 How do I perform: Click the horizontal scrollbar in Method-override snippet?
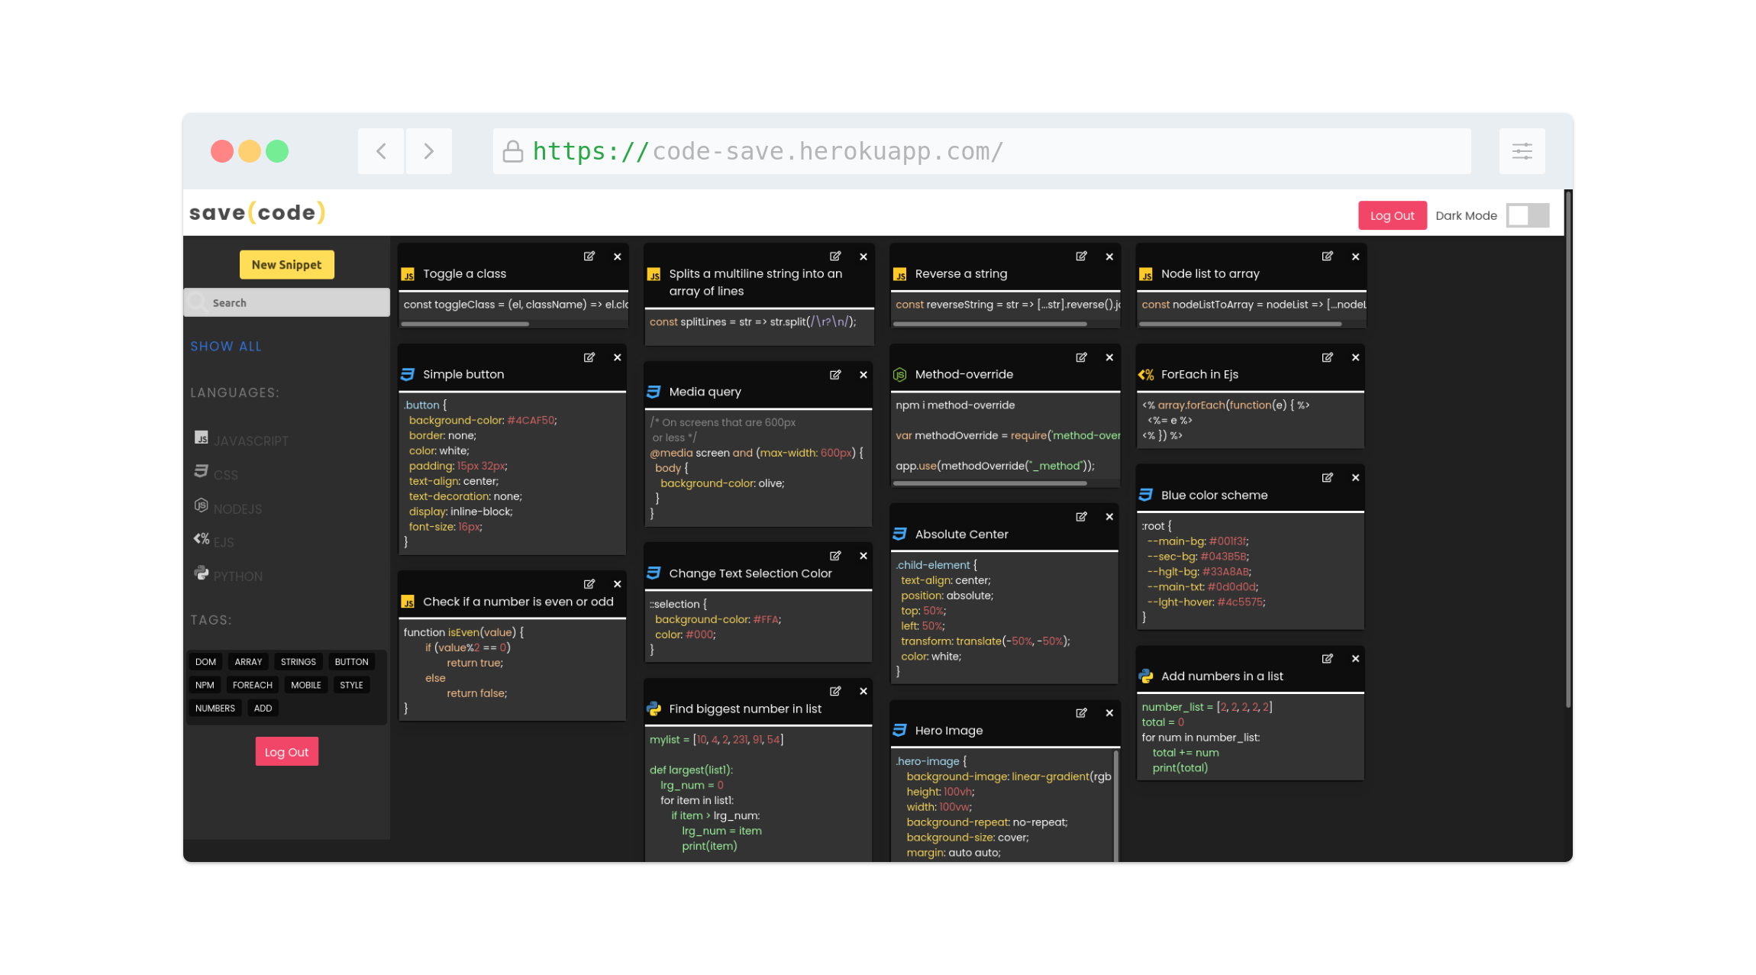click(990, 483)
